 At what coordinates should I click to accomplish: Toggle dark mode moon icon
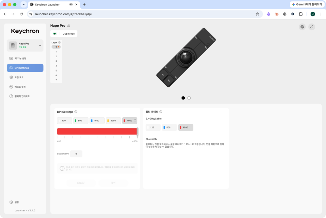[312, 27]
